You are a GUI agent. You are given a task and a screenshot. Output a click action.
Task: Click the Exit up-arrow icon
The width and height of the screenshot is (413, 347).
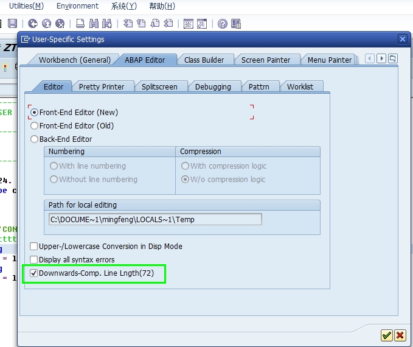(47, 24)
